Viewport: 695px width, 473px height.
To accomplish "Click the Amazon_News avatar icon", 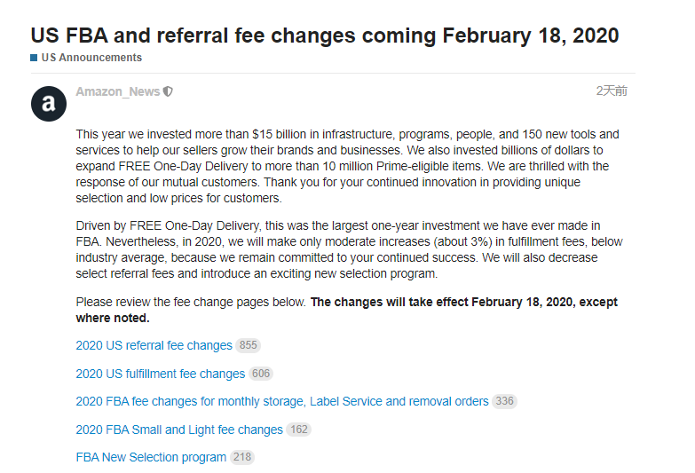I will pyautogui.click(x=49, y=104).
